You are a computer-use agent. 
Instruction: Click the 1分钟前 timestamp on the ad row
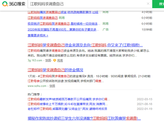coord(147,30)
